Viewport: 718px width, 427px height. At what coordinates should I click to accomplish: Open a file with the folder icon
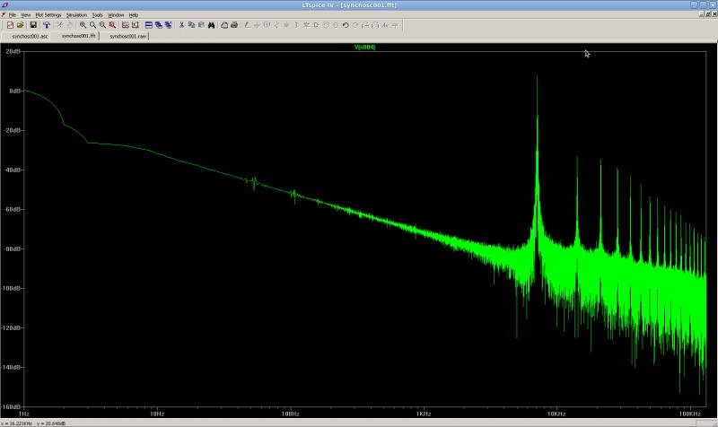pos(20,25)
